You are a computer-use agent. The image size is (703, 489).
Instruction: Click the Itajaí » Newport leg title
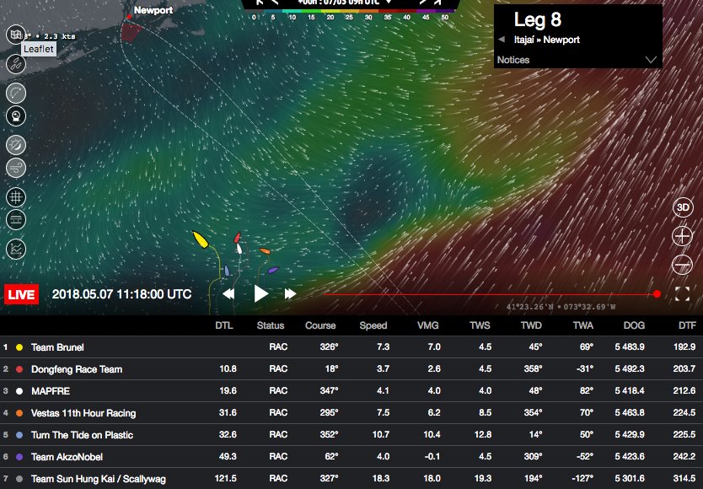(x=546, y=40)
